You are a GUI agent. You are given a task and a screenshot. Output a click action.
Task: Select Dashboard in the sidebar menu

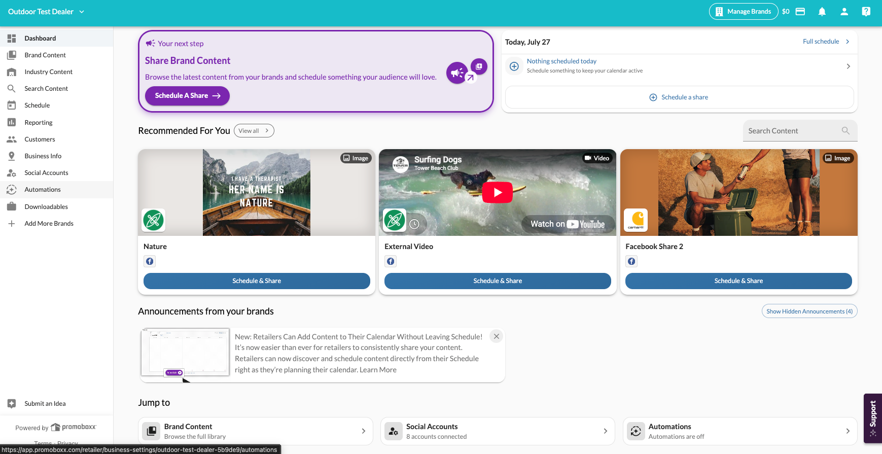pyautogui.click(x=56, y=38)
